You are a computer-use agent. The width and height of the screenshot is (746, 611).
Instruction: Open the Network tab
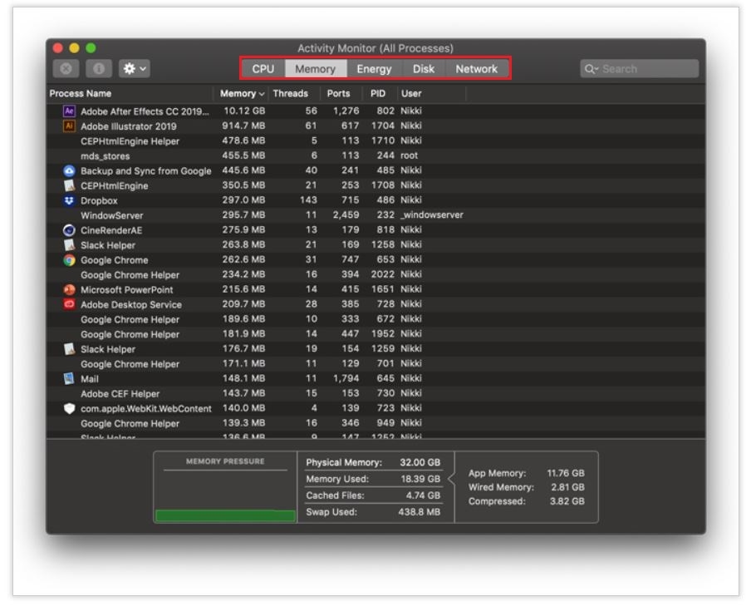click(477, 69)
